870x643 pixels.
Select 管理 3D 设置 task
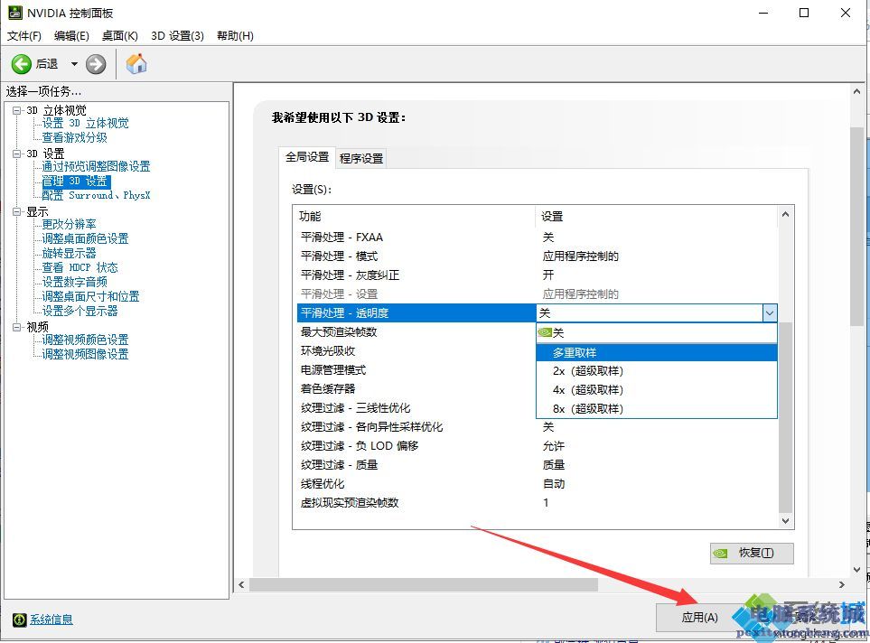point(76,182)
